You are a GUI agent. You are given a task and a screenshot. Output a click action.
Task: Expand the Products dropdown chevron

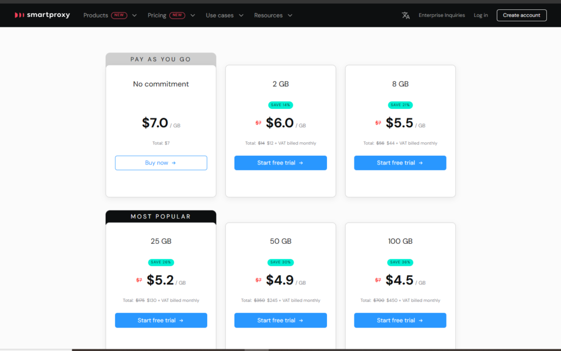pos(135,15)
